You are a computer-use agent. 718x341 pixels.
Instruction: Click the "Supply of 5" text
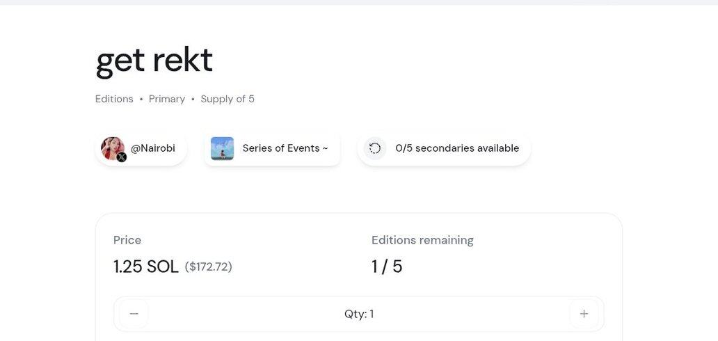[228, 99]
